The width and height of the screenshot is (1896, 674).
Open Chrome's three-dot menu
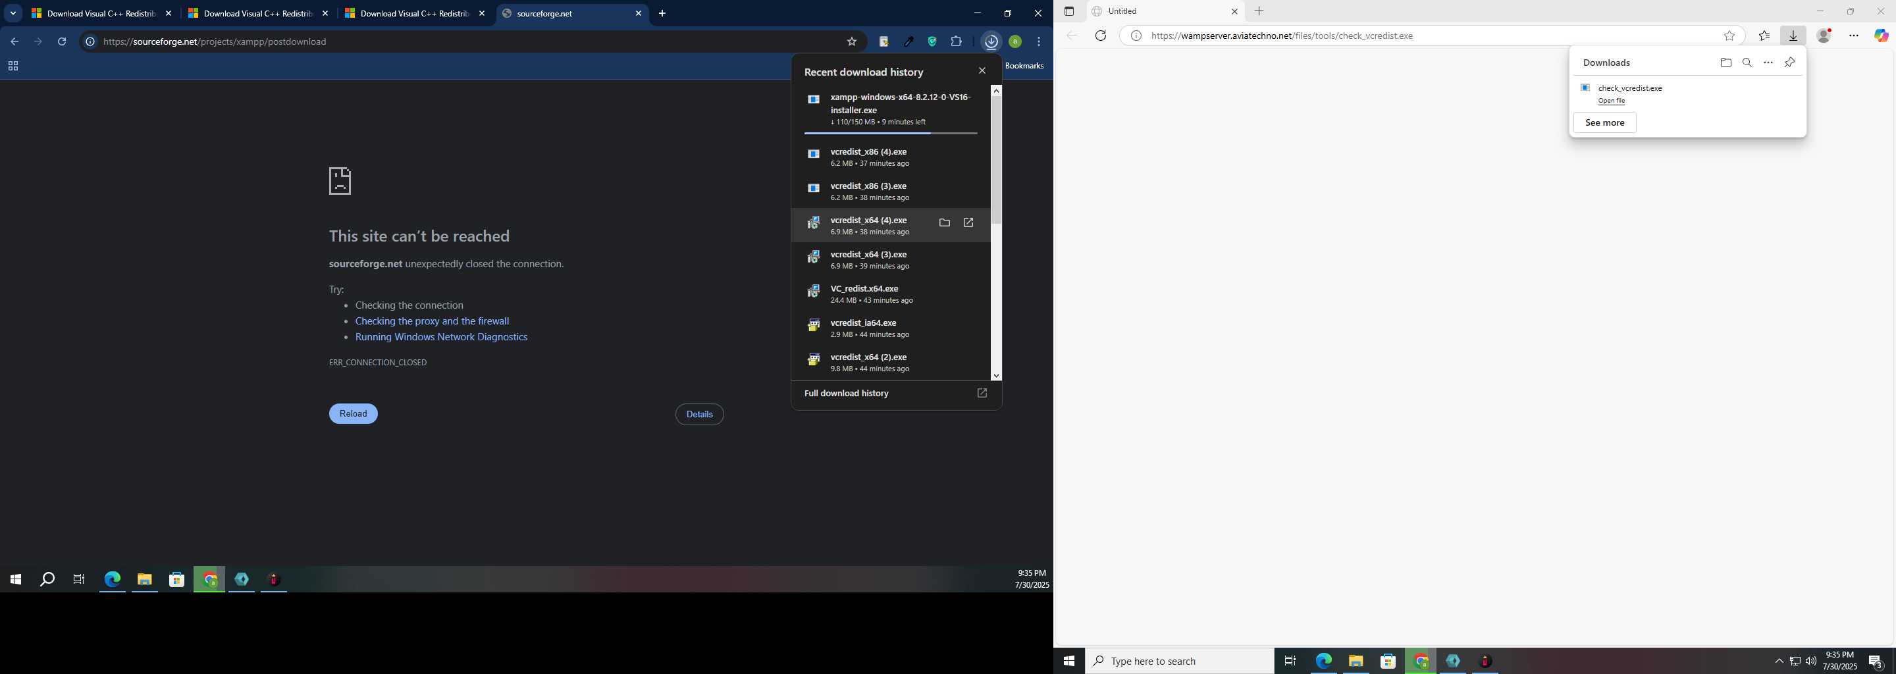(1039, 42)
